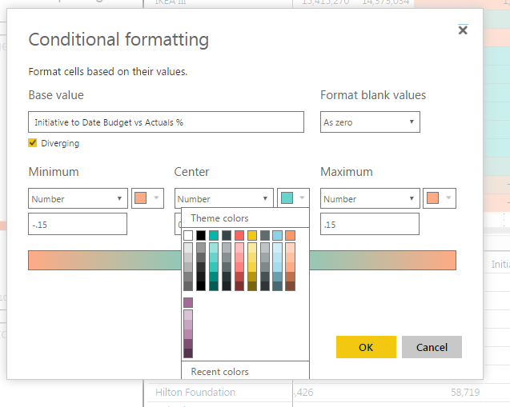Pick the black theme color

tap(201, 236)
